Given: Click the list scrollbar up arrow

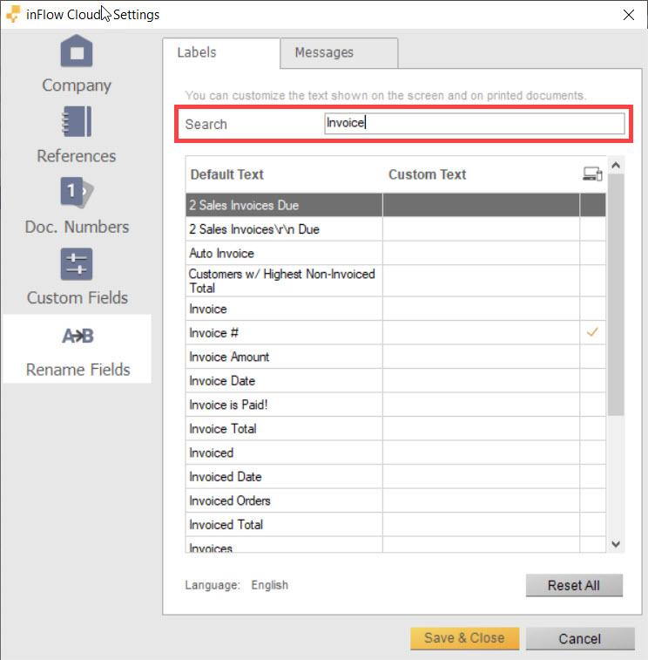Looking at the screenshot, I should coord(616,166).
